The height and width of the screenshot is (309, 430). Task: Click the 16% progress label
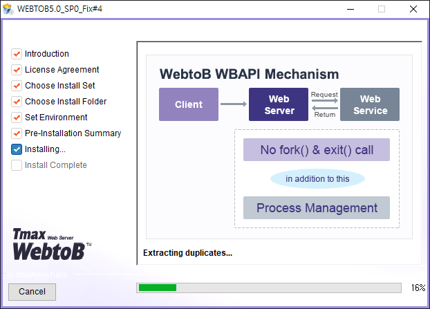click(x=418, y=288)
